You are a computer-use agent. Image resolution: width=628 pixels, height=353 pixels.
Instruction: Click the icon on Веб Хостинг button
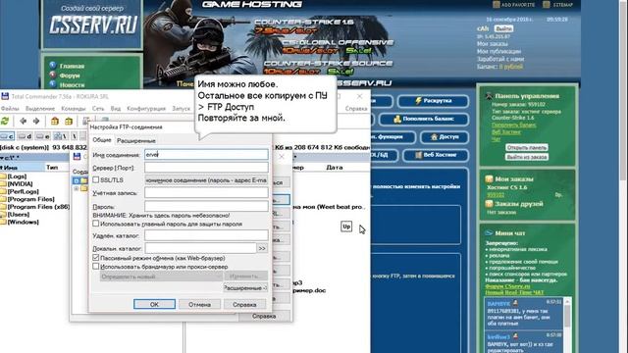[x=419, y=155]
